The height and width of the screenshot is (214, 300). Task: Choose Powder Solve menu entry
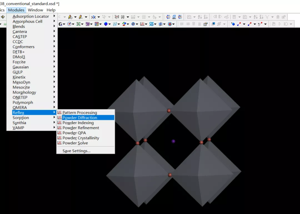click(x=85, y=143)
